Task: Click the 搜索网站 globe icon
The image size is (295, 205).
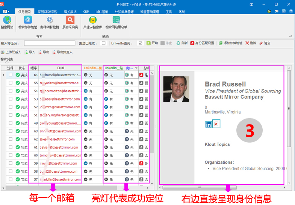Action: tap(7, 20)
